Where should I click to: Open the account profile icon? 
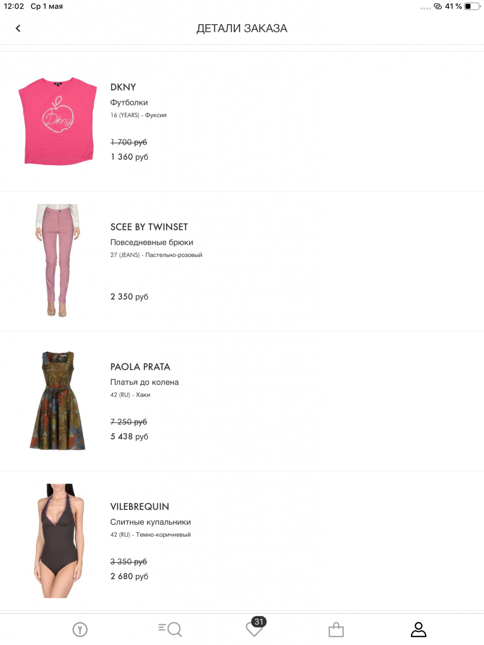coord(418,630)
